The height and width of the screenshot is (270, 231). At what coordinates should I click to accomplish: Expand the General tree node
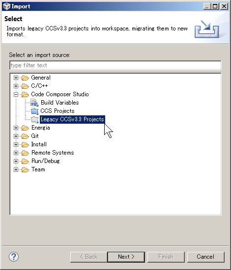(16, 78)
